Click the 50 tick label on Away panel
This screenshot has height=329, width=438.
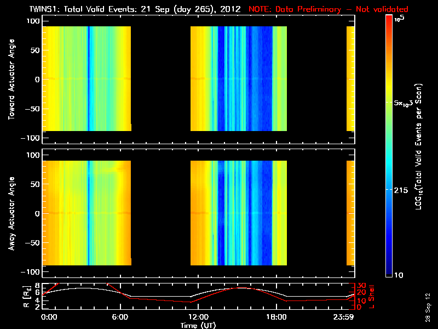(x=34, y=184)
